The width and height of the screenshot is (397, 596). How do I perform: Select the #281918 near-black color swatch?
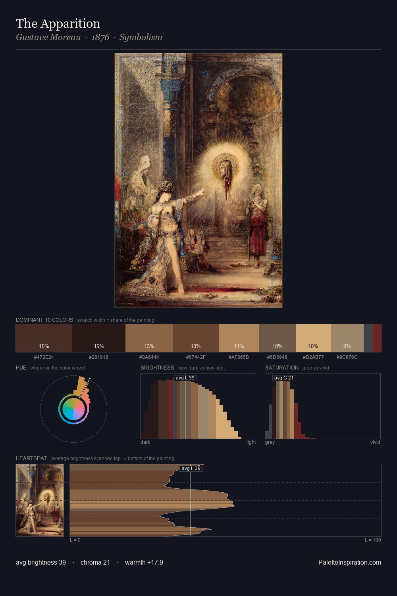pos(99,338)
